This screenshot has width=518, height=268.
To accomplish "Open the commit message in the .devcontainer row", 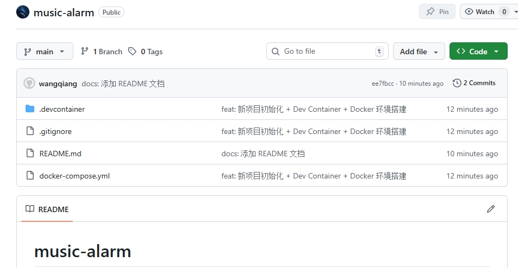I will (x=314, y=109).
